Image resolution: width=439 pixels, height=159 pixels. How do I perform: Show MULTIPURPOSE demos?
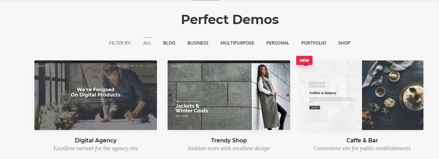[237, 43]
